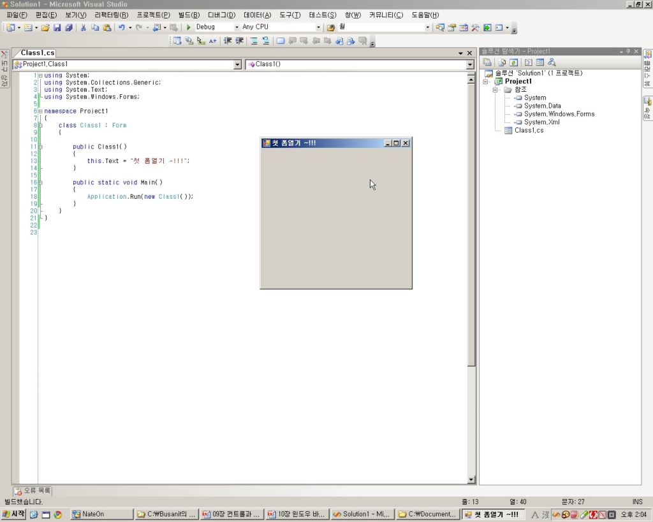
Task: Open the 편집(E) menu
Action: (46, 15)
